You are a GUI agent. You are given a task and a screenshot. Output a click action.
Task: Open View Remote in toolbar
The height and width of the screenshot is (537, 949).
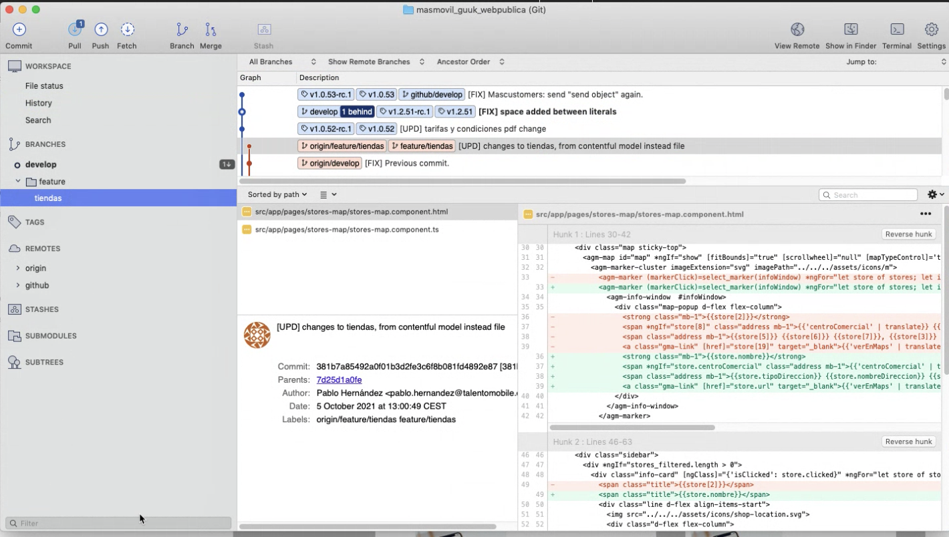[797, 30]
